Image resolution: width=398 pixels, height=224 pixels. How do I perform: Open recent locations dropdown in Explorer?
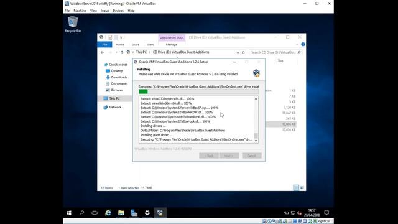(116, 52)
